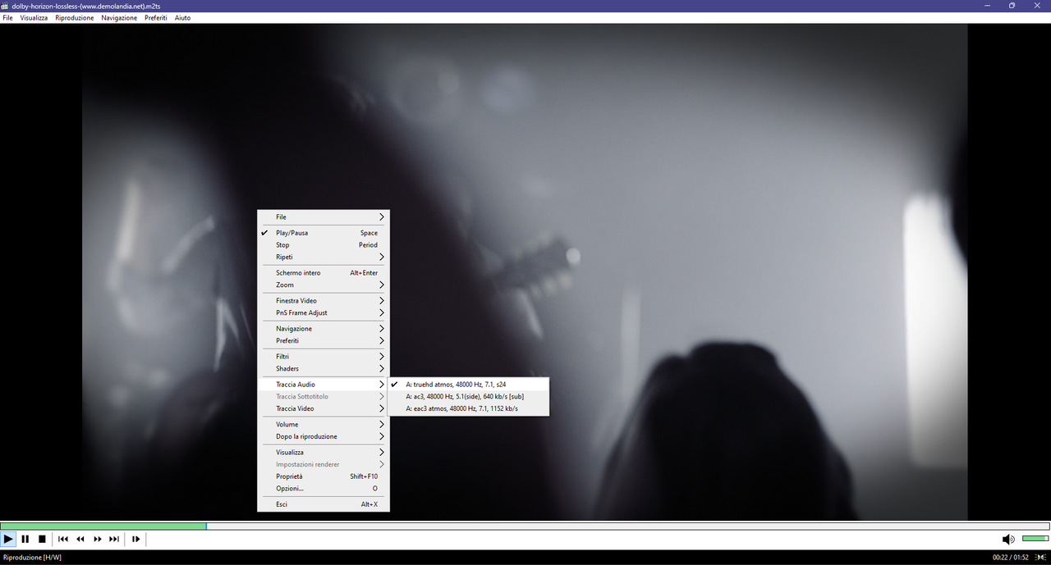Expand the Dopo la riproduzione submenu
This screenshot has height=565, width=1051.
click(x=324, y=436)
